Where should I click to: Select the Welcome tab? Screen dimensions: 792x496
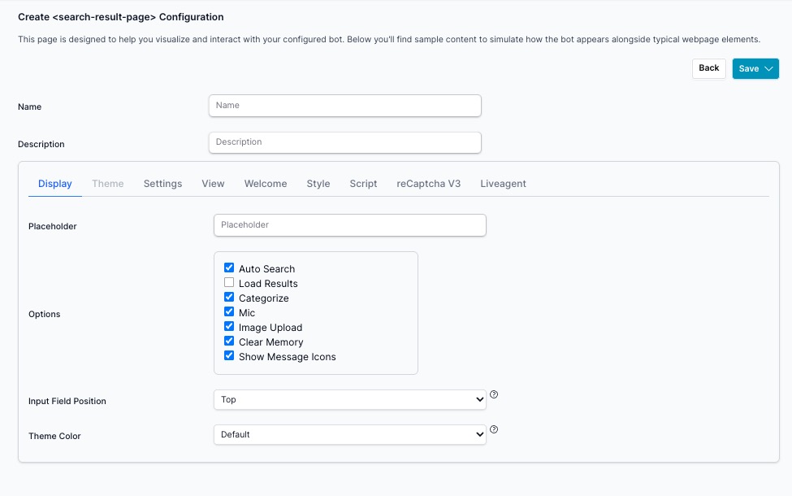click(266, 184)
